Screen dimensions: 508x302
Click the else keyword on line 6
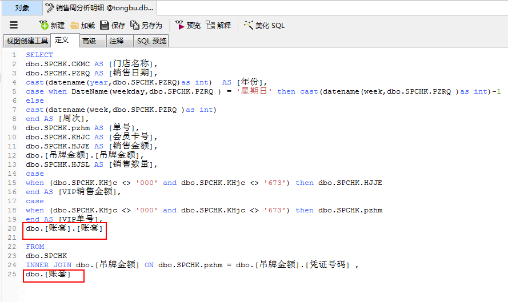[x=35, y=100]
